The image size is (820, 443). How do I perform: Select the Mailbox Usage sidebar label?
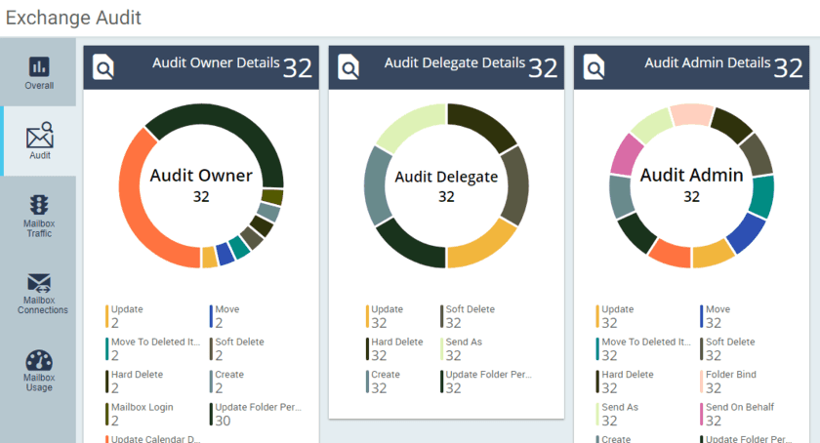pyautogui.click(x=39, y=382)
